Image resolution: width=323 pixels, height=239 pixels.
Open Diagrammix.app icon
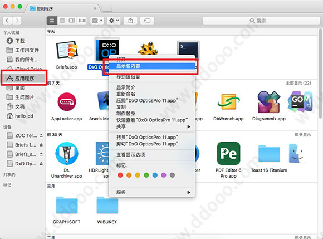[x=269, y=102]
